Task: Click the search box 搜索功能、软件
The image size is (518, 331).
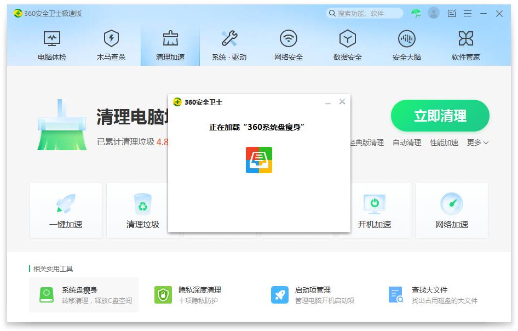Action: (365, 13)
